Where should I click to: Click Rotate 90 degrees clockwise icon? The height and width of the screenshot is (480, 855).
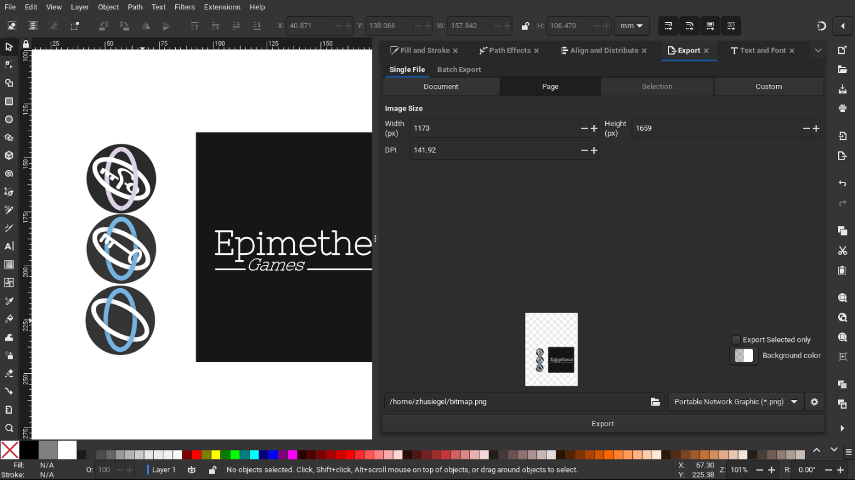(x=125, y=26)
